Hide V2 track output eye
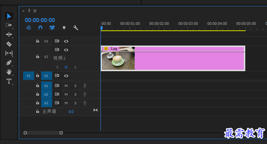 66,50
